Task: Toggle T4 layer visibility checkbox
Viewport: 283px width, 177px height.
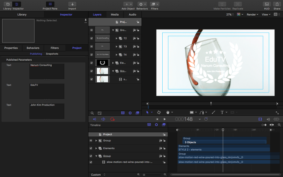Action: tap(91, 55)
